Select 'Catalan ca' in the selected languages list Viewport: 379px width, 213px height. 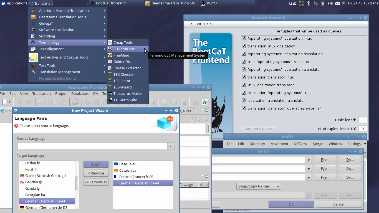(x=143, y=170)
